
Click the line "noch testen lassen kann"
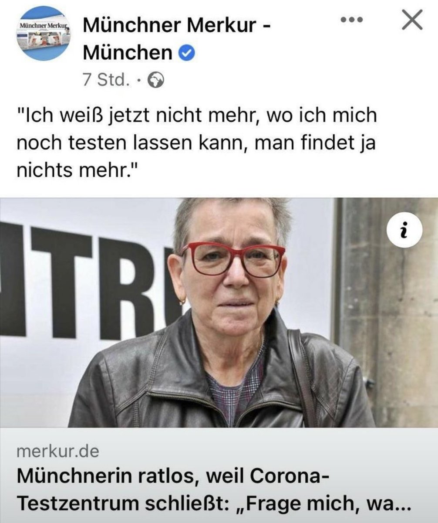[x=132, y=144]
